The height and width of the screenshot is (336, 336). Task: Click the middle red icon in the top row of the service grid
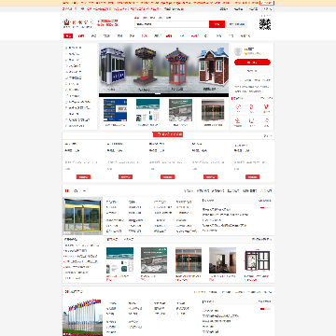click(252, 107)
